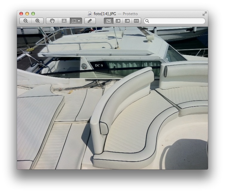Click the zoom out magnifier button
The height and width of the screenshot is (193, 225).
[x=26, y=21]
